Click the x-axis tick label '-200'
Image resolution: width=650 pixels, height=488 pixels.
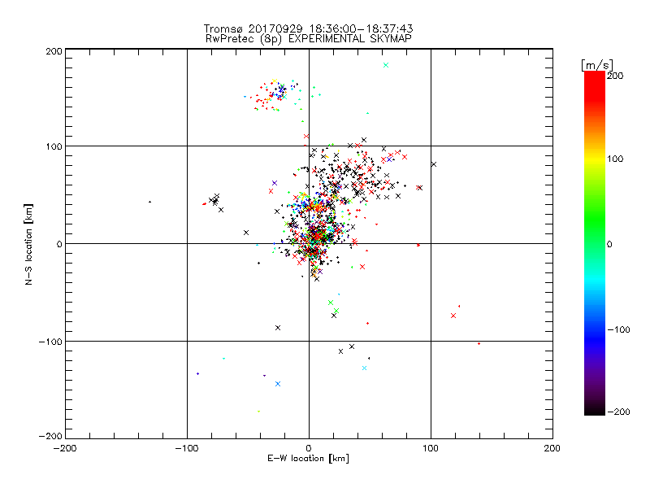pyautogui.click(x=65, y=448)
